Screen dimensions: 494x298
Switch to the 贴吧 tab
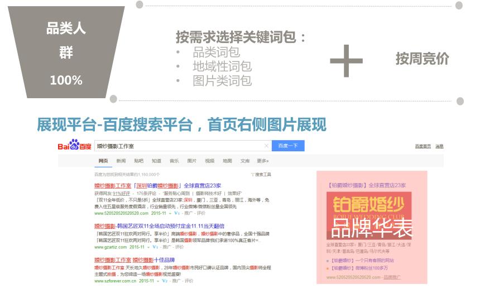pyautogui.click(x=138, y=161)
